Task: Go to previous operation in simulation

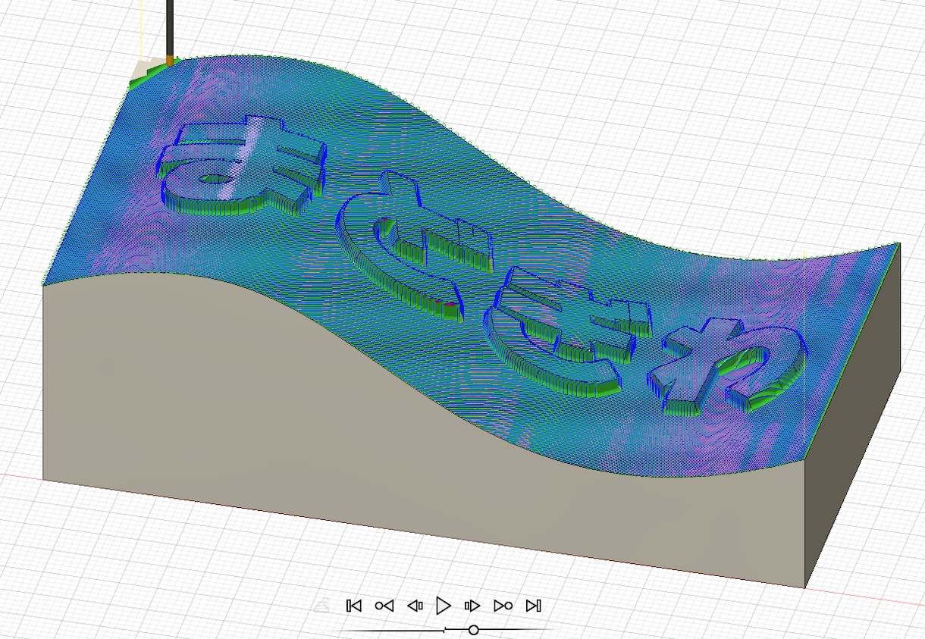Action: [384, 606]
